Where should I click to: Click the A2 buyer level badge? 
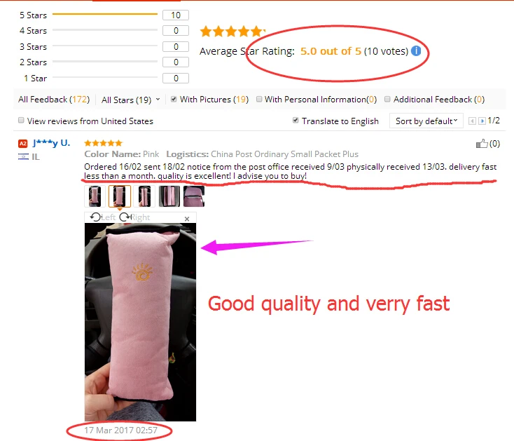click(x=22, y=144)
